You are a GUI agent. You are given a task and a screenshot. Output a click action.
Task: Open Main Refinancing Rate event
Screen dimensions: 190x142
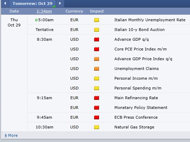pos(136,98)
